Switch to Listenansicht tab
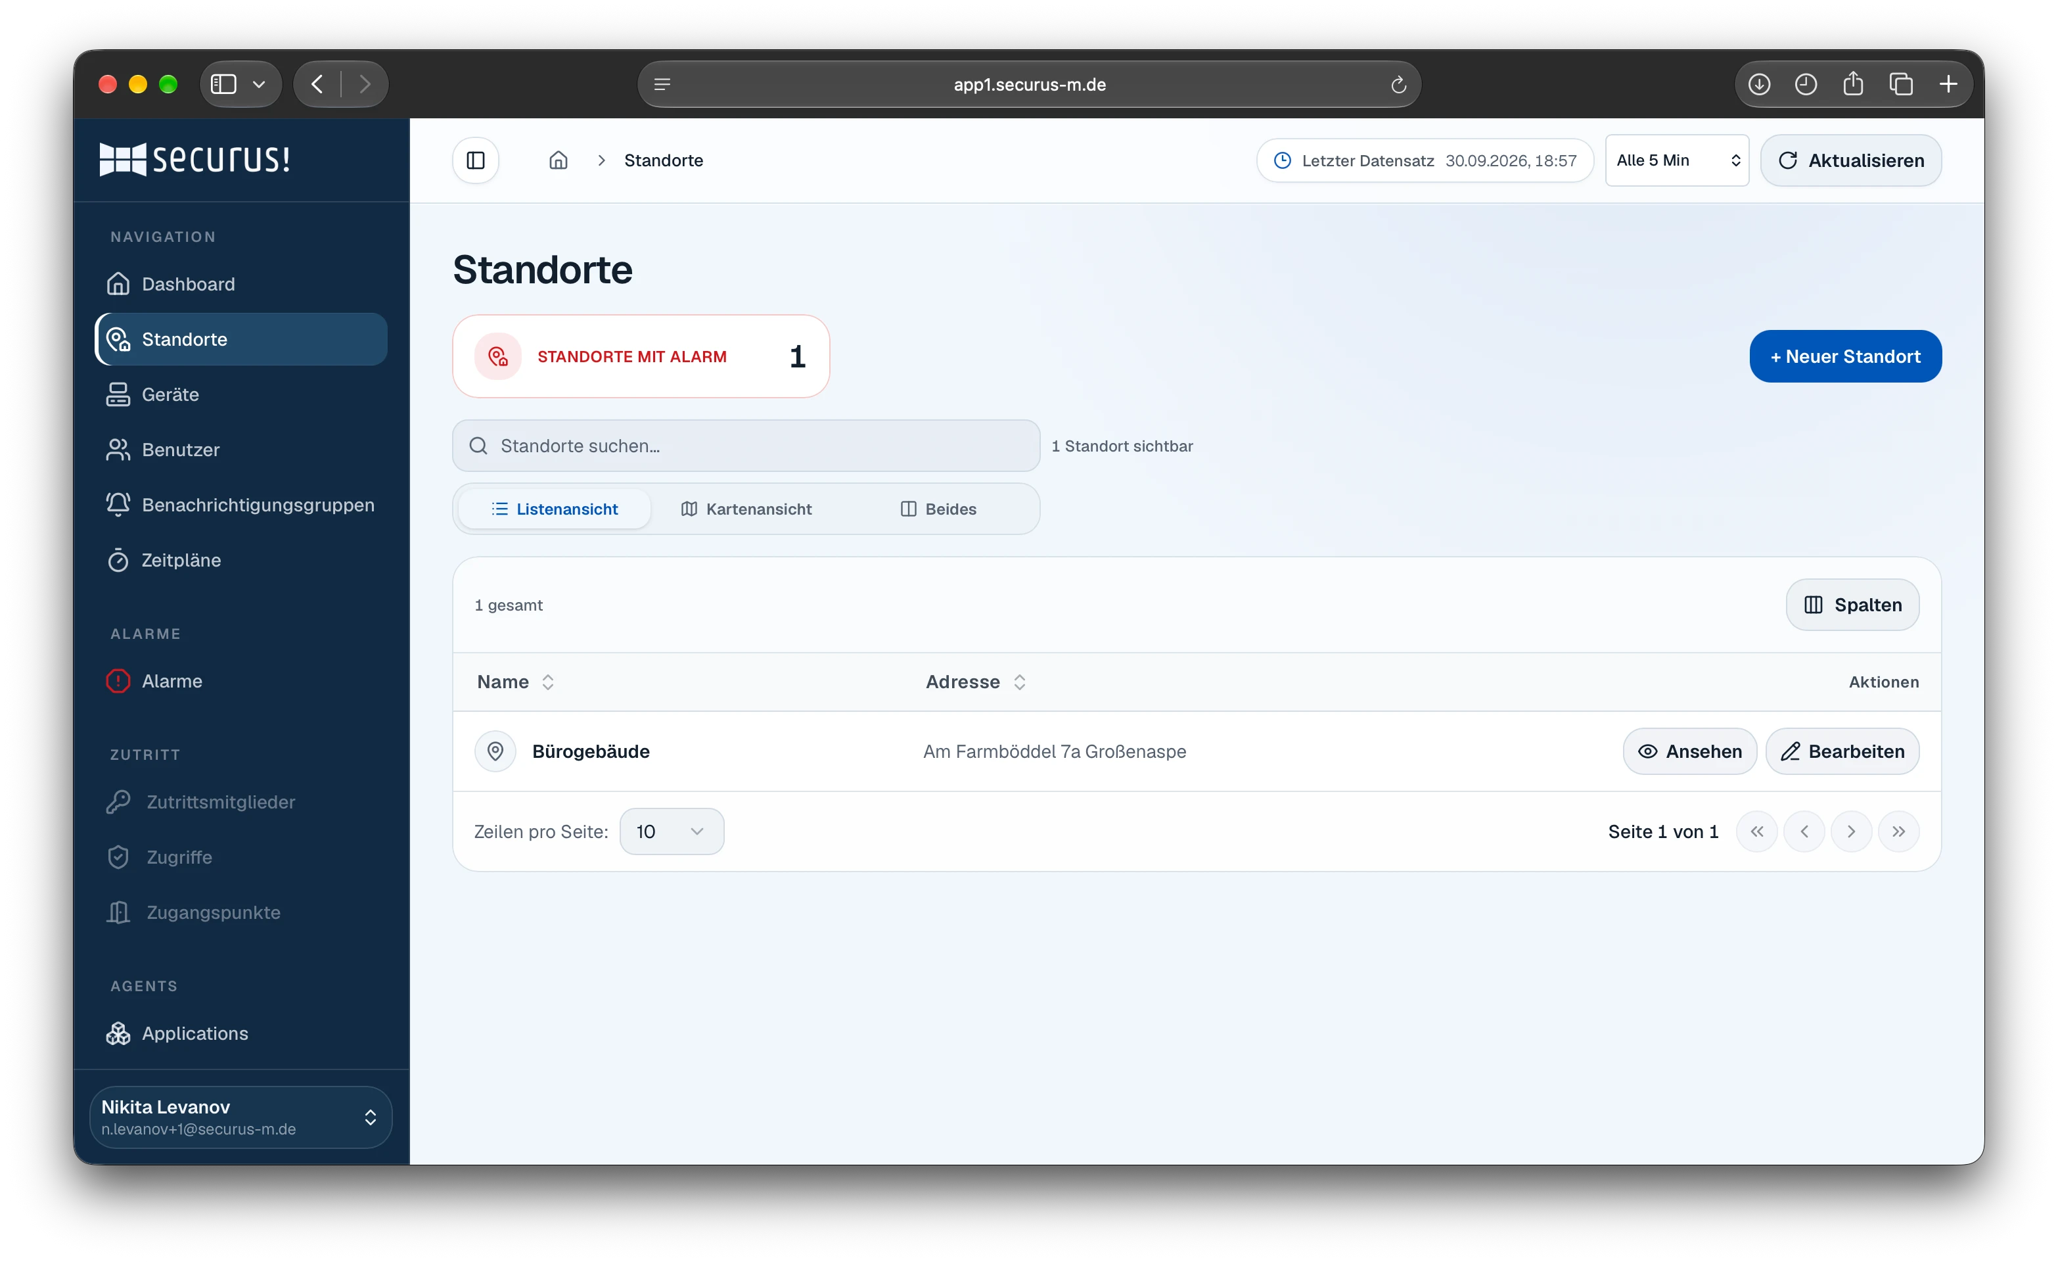Screen dimensions: 2058x1262 [x=555, y=509]
